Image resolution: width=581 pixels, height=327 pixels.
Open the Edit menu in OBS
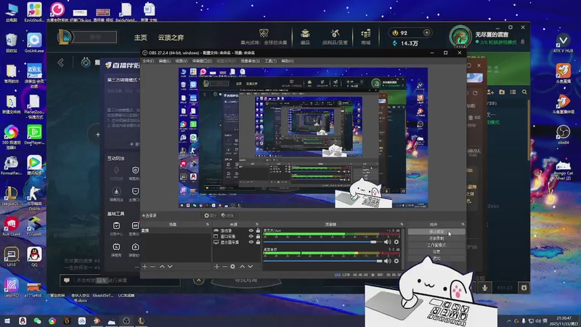[x=165, y=61]
